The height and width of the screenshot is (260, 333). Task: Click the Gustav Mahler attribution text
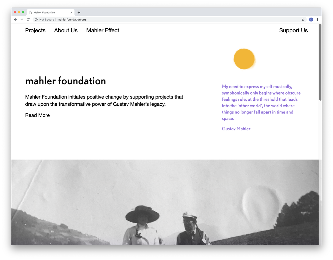pos(236,129)
